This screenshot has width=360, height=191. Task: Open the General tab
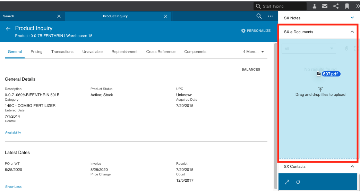tap(15, 52)
